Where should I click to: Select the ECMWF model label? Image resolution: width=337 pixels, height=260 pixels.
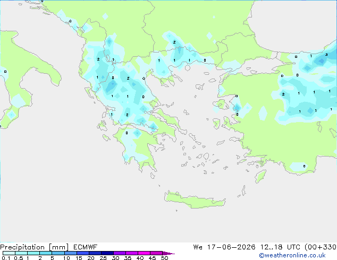pos(86,247)
